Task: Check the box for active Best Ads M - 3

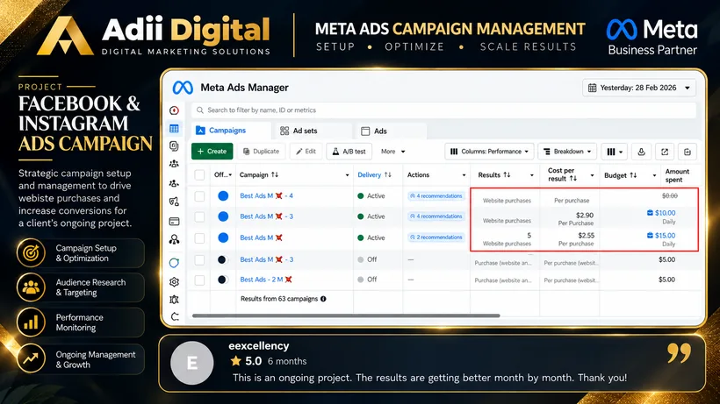Action: point(199,216)
